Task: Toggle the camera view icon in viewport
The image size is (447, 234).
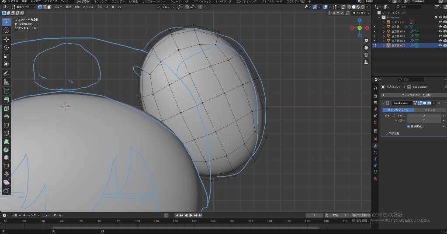Action: coord(366,55)
